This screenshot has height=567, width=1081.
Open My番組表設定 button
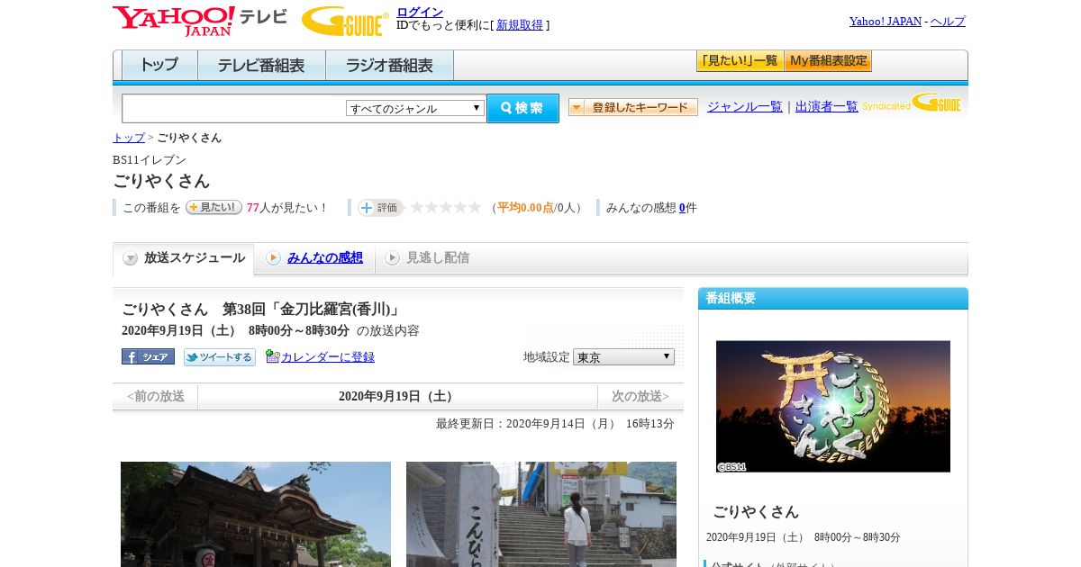point(828,61)
